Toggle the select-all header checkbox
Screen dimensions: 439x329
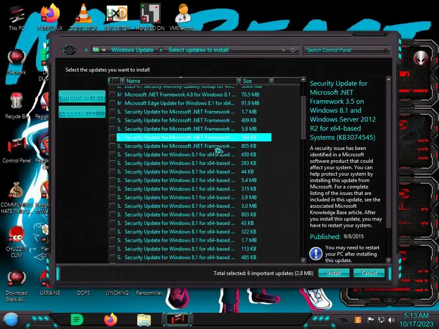115,81
